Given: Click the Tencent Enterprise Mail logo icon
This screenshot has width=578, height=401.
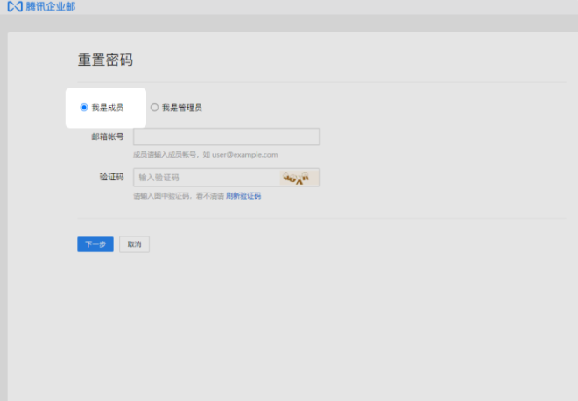Looking at the screenshot, I should (x=13, y=6).
